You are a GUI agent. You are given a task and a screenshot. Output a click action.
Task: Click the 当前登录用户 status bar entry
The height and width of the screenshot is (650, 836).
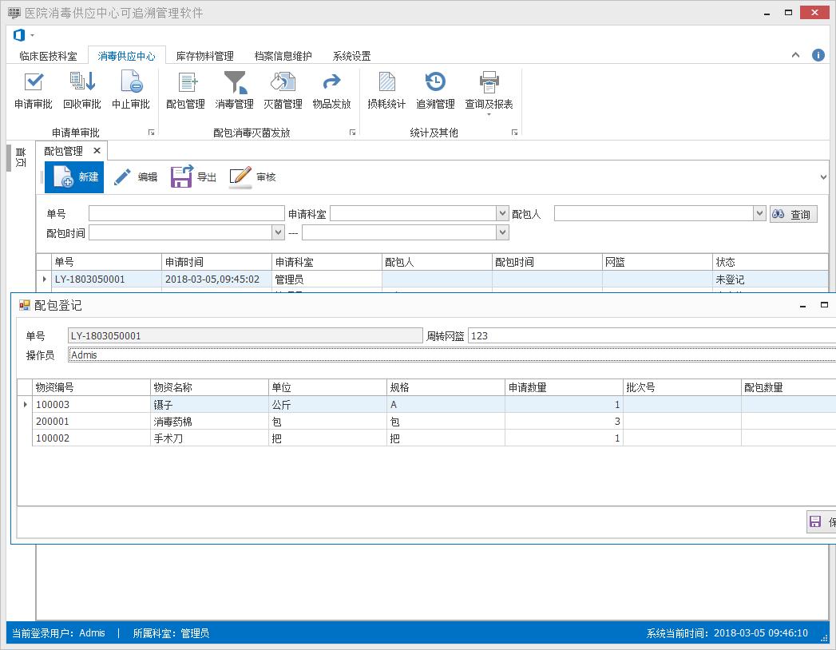click(x=58, y=633)
